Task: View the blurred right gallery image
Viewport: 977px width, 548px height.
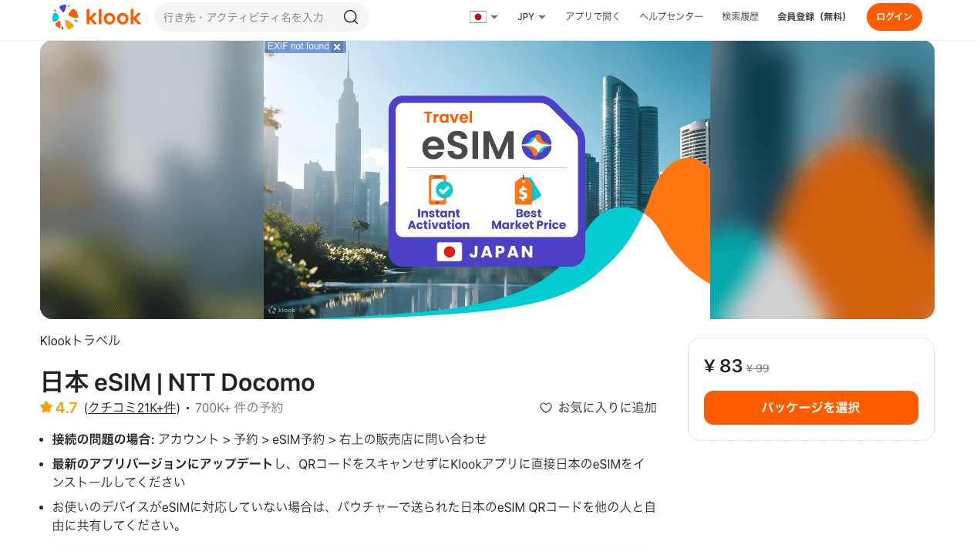Action: point(822,180)
